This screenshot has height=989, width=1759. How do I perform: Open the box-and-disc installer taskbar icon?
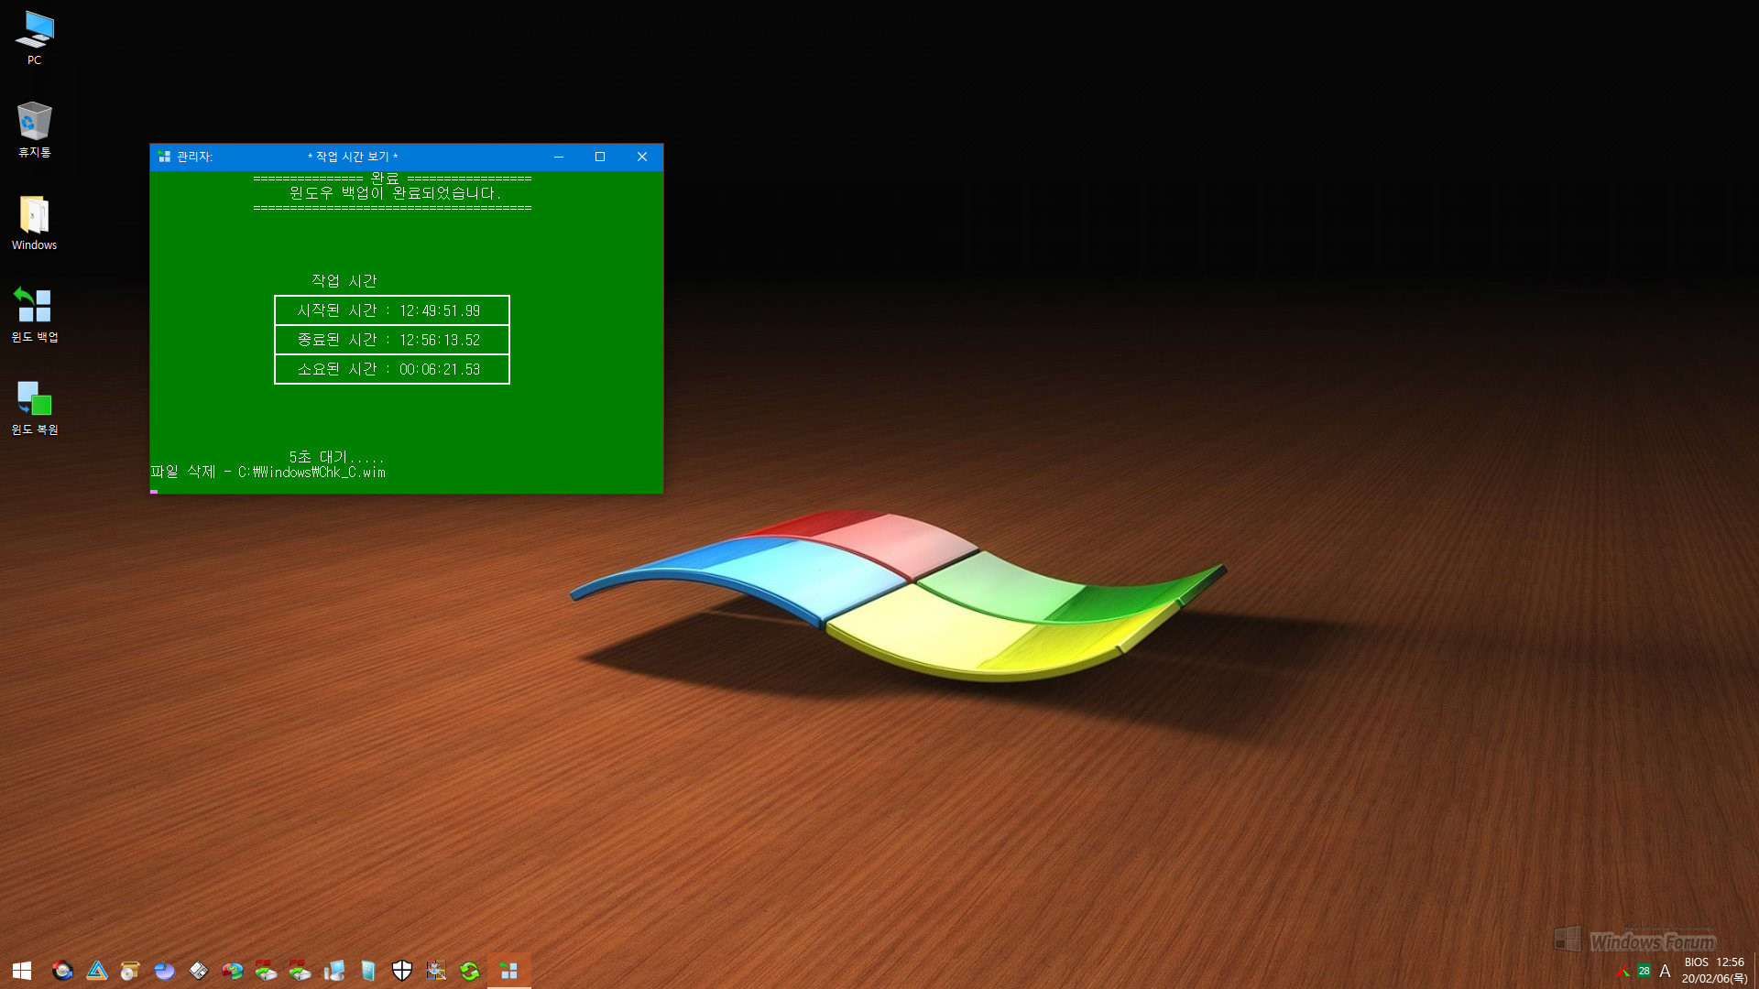click(130, 971)
